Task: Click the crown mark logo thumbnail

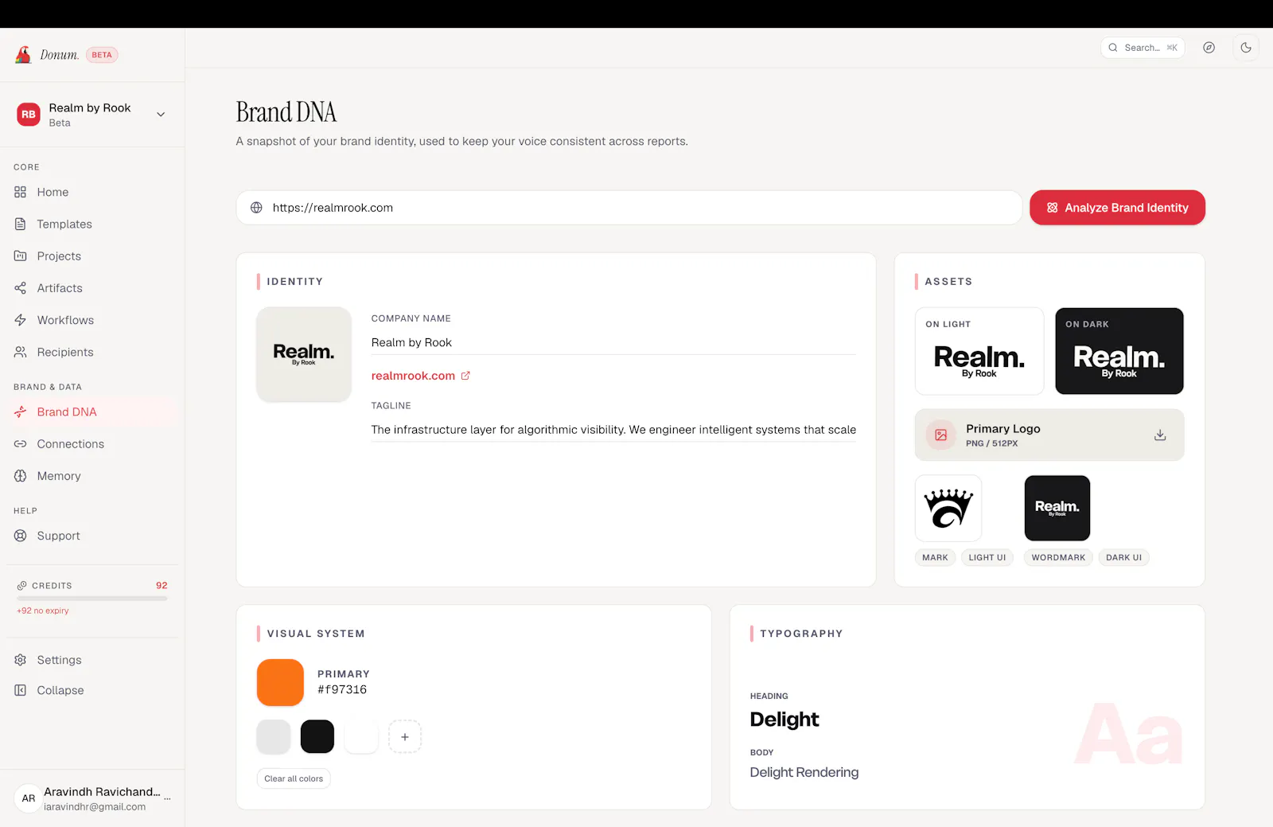Action: pos(948,509)
